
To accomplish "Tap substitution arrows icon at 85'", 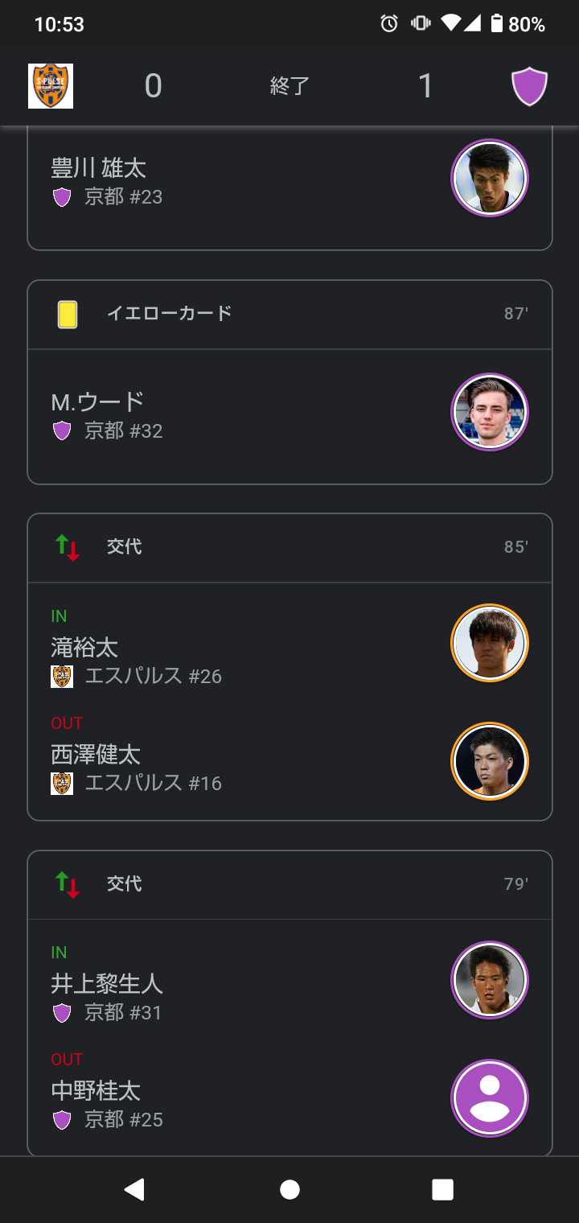I will point(68,547).
